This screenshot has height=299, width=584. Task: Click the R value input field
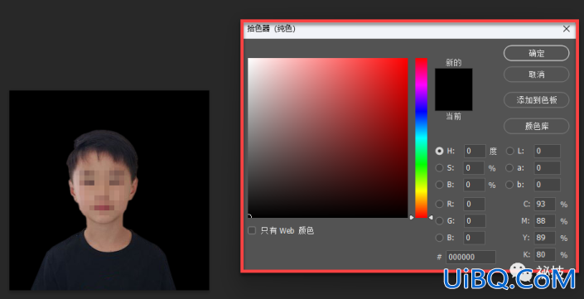click(x=474, y=204)
